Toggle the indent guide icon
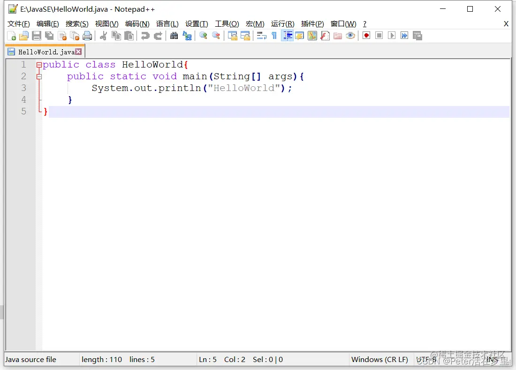This screenshot has height=370, width=516. pyautogui.click(x=287, y=36)
